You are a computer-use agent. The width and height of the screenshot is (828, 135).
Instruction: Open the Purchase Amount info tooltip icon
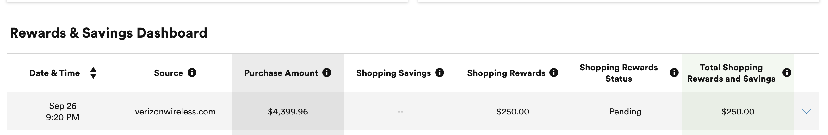click(327, 73)
